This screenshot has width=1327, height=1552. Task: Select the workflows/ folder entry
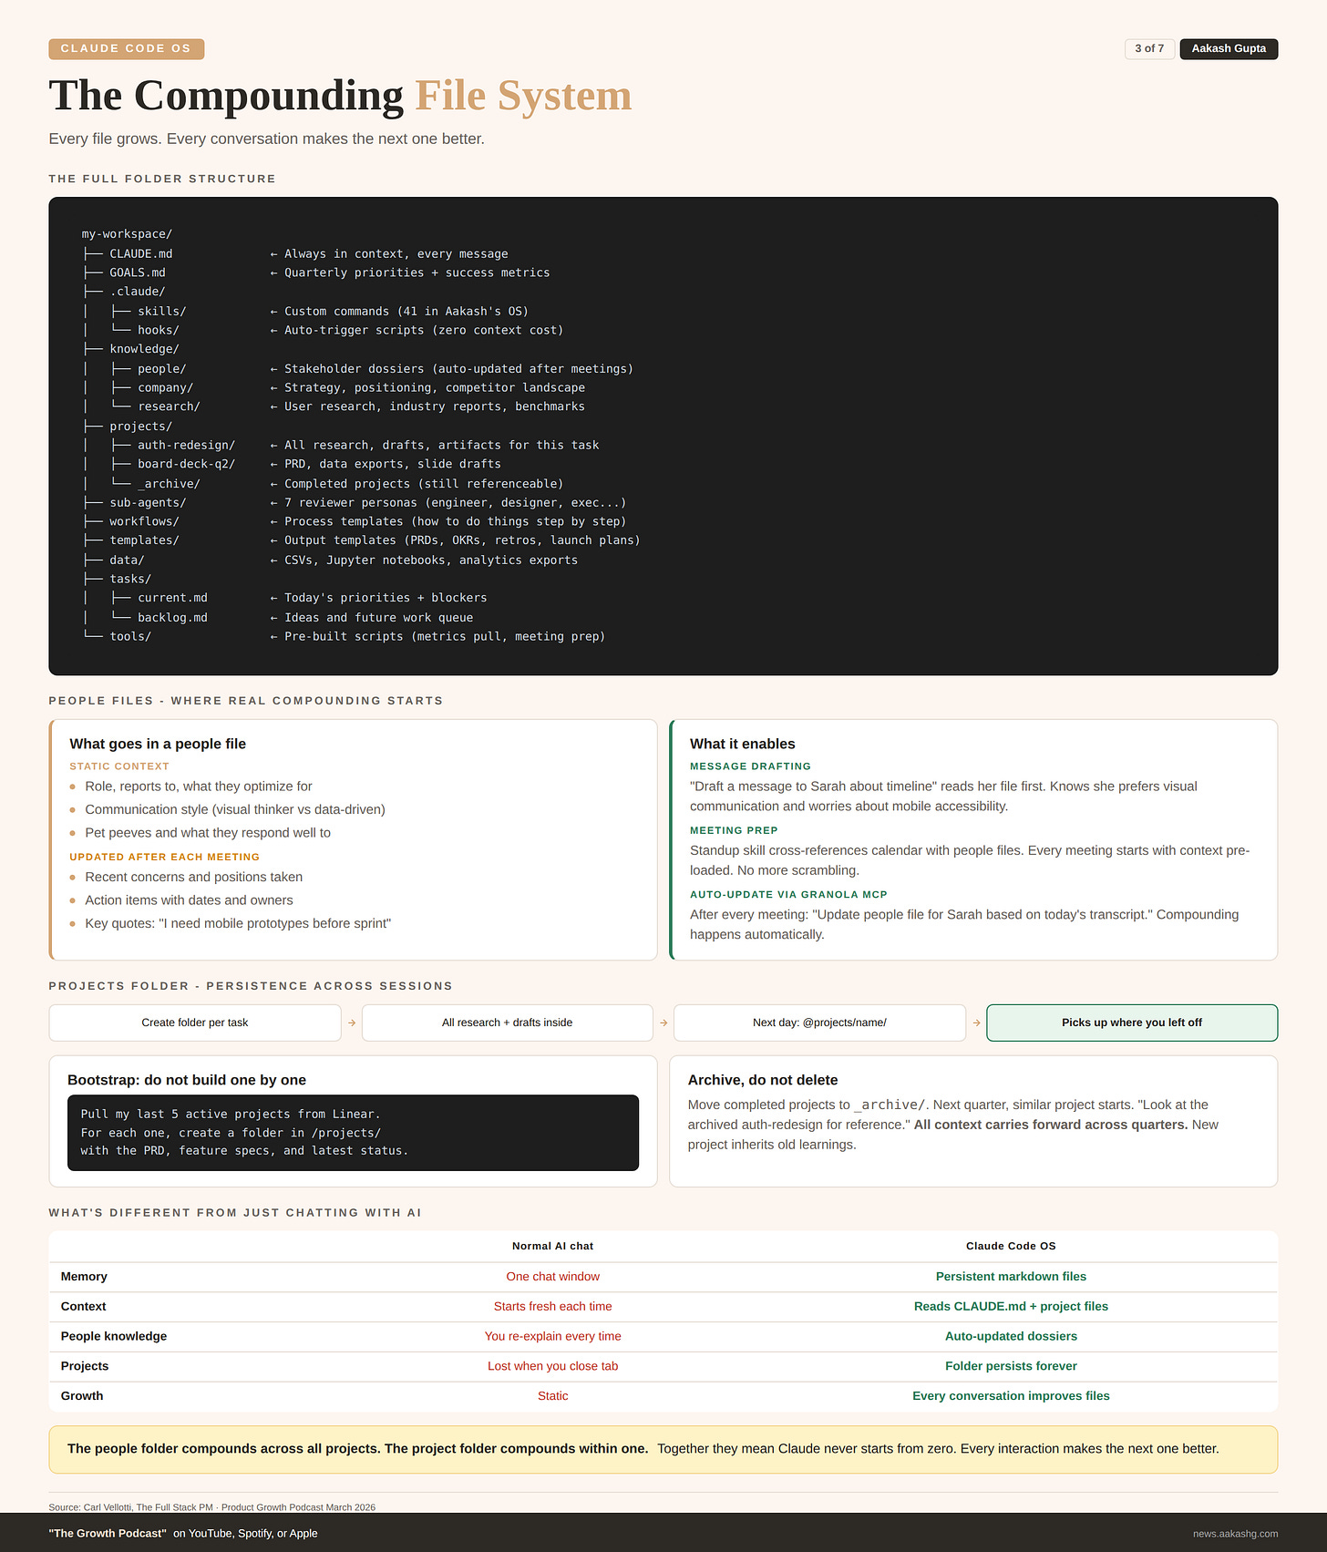pyautogui.click(x=145, y=521)
